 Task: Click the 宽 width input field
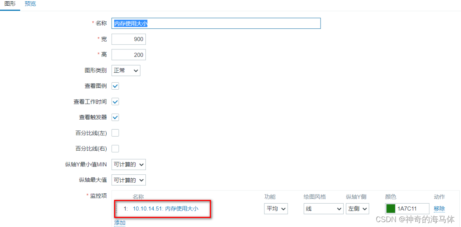pyautogui.click(x=129, y=39)
